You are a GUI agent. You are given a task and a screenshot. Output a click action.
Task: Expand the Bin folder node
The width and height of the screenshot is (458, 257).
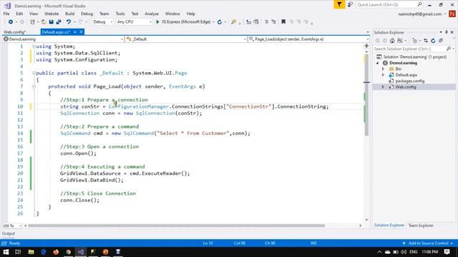point(384,69)
